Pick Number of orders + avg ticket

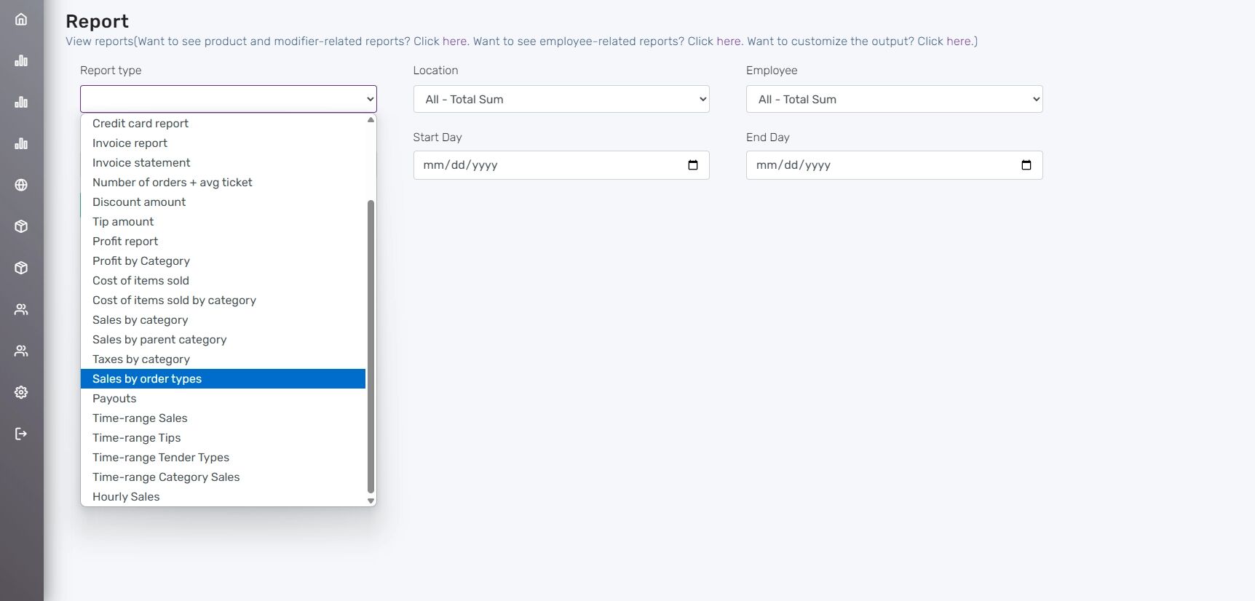pos(223,183)
